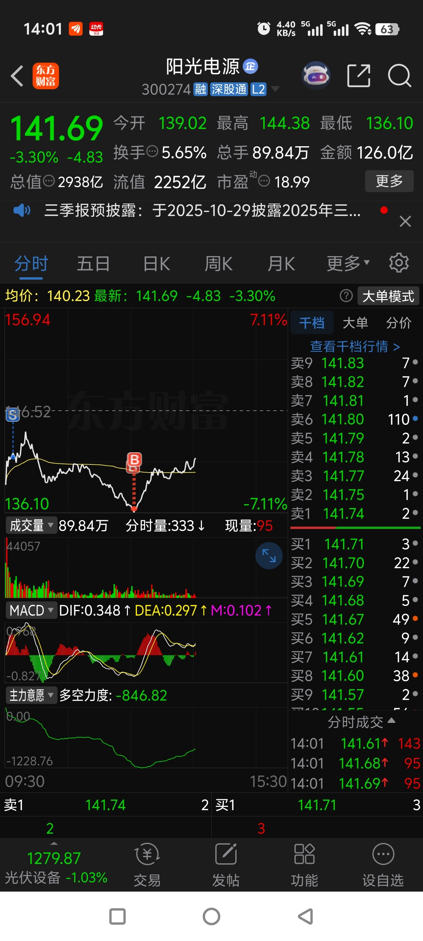Tap Android home circle button
Image resolution: width=423 pixels, height=941 pixels.
[211, 916]
